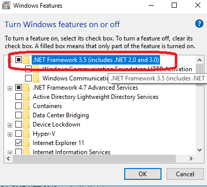Click the folder icon beside Active Directory Lightweight Directory Services

26,97
